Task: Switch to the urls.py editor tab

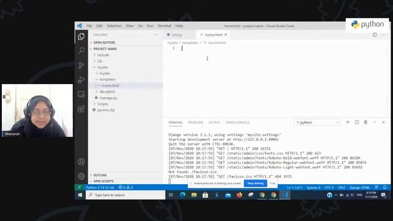Action: (177, 35)
